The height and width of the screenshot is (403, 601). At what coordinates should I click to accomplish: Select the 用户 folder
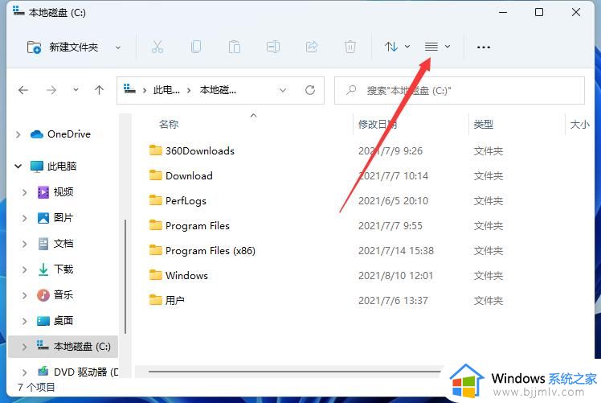coord(167,301)
